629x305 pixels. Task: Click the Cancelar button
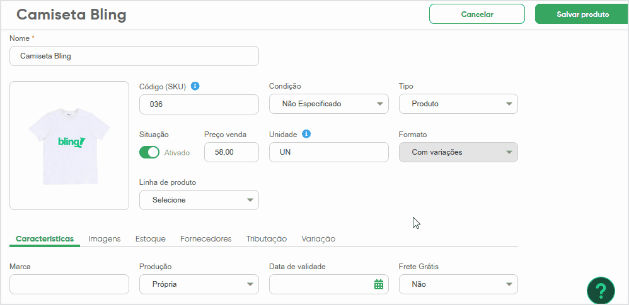click(x=477, y=14)
